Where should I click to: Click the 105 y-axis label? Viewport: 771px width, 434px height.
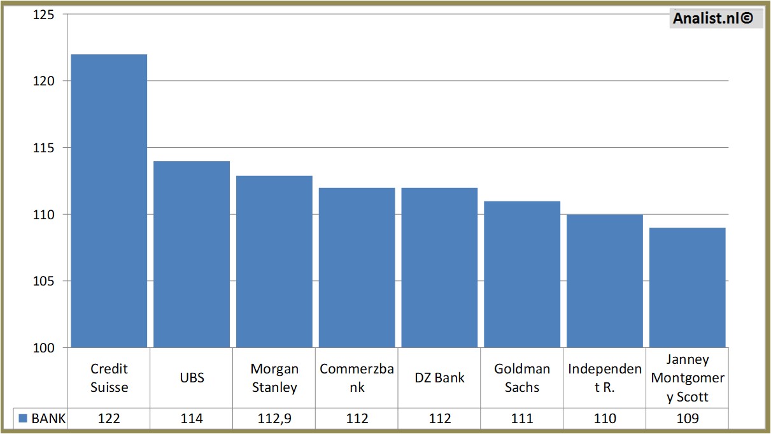pyautogui.click(x=44, y=281)
